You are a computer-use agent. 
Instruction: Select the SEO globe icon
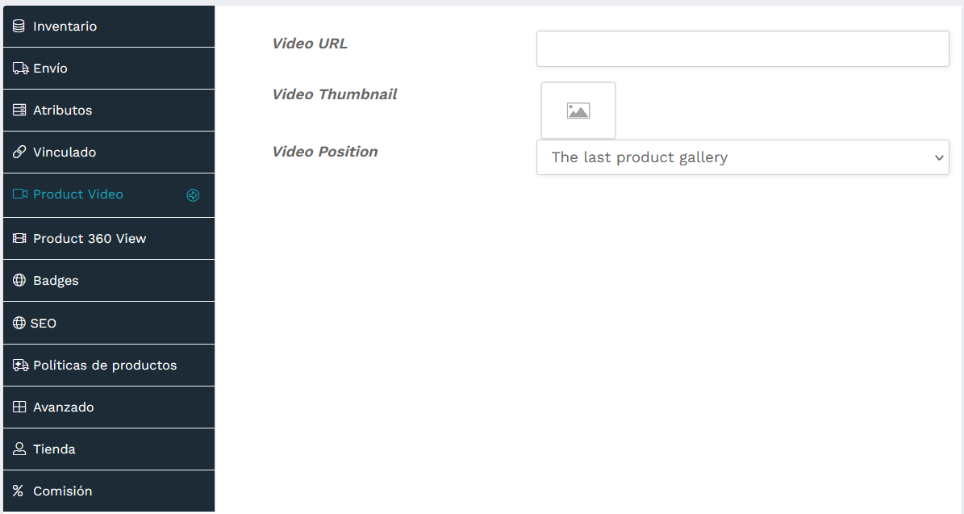[18, 323]
